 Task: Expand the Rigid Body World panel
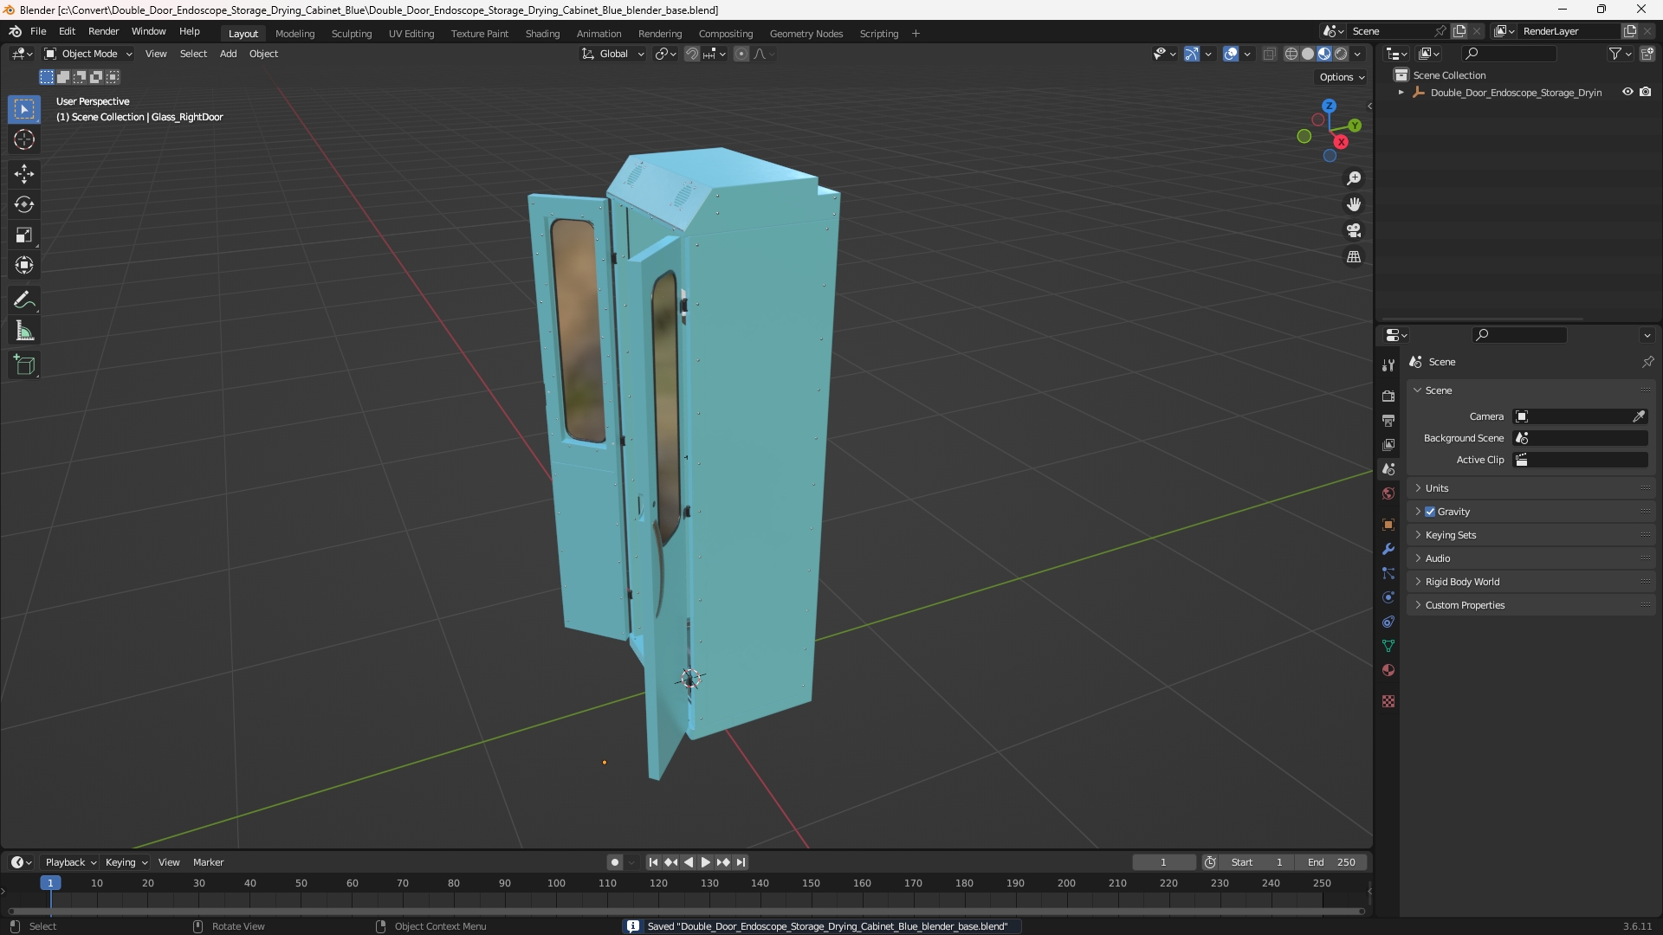[x=1531, y=582]
